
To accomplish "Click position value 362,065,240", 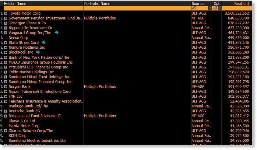I will click(x=238, y=52).
